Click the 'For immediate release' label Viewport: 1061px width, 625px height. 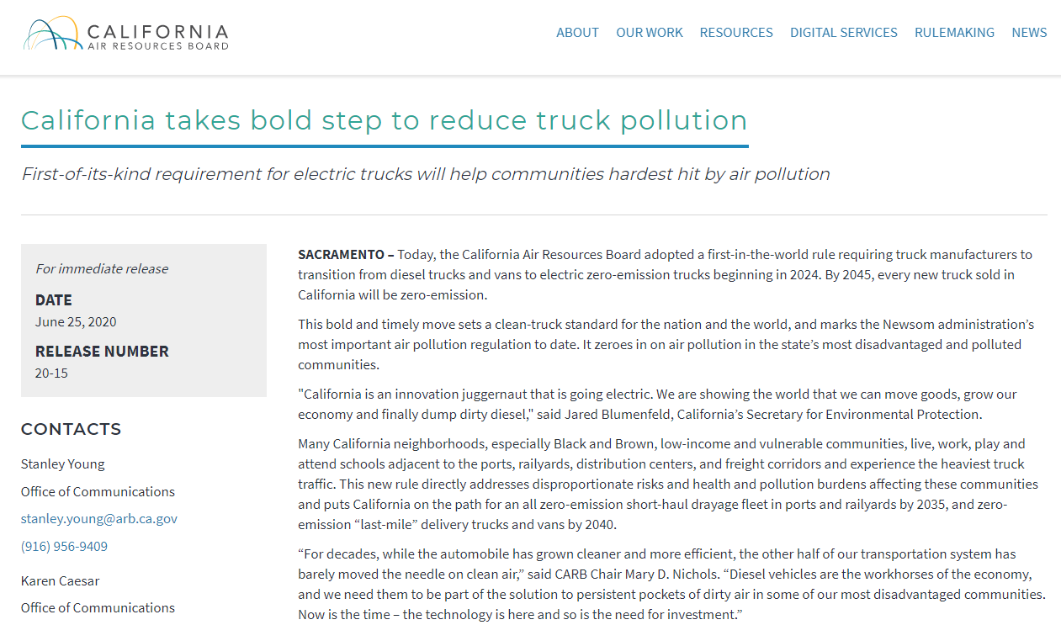102,269
